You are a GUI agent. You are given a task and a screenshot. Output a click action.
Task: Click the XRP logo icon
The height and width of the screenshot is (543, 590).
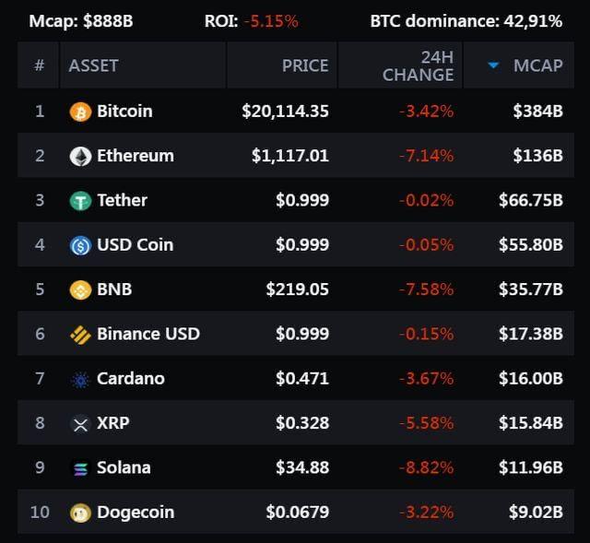coord(80,423)
